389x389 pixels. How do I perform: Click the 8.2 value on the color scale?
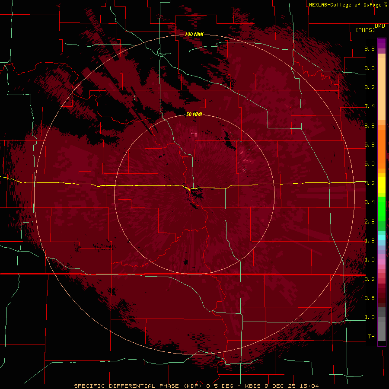370,87
